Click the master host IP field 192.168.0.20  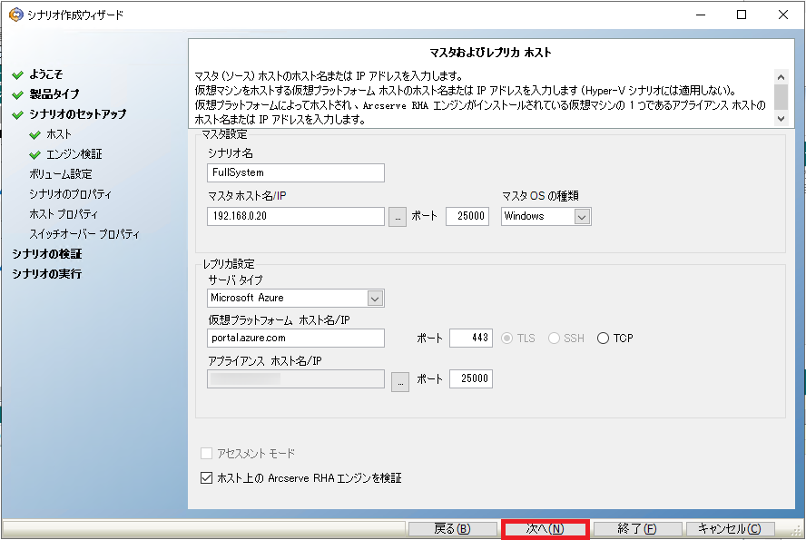pyautogui.click(x=296, y=216)
